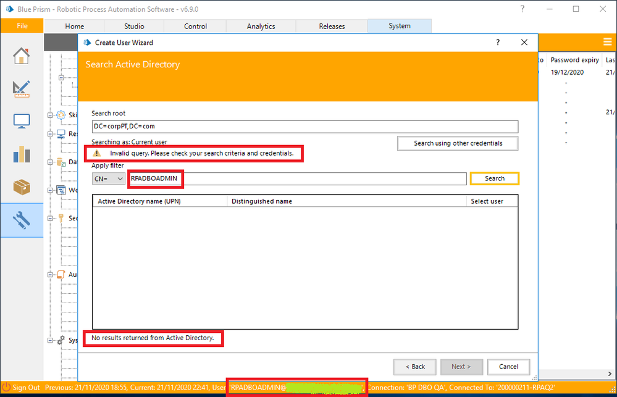The width and height of the screenshot is (617, 397).
Task: Click the main window help question mark
Action: coord(522,9)
